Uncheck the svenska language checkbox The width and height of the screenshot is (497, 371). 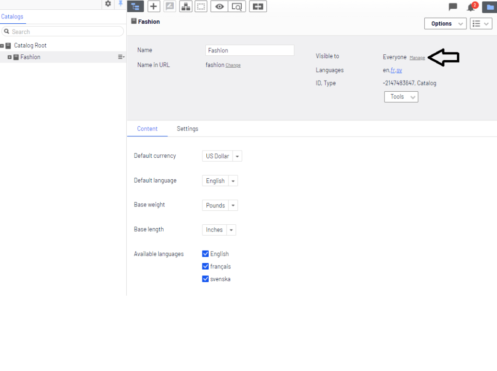[205, 279]
